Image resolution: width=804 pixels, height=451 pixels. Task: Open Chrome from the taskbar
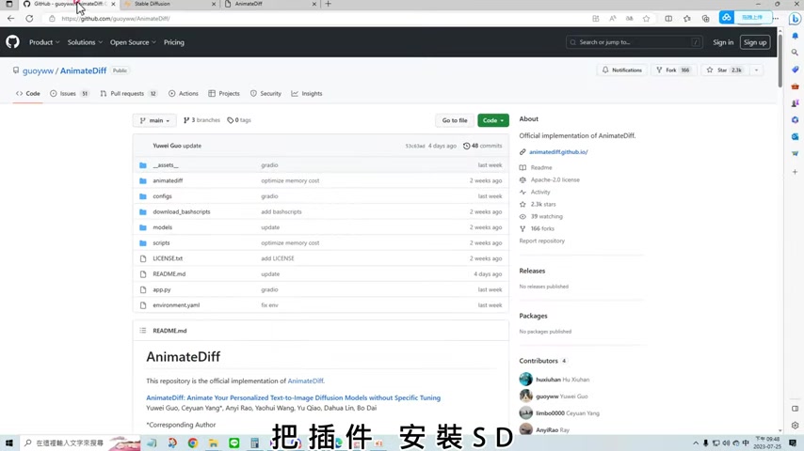(x=193, y=443)
